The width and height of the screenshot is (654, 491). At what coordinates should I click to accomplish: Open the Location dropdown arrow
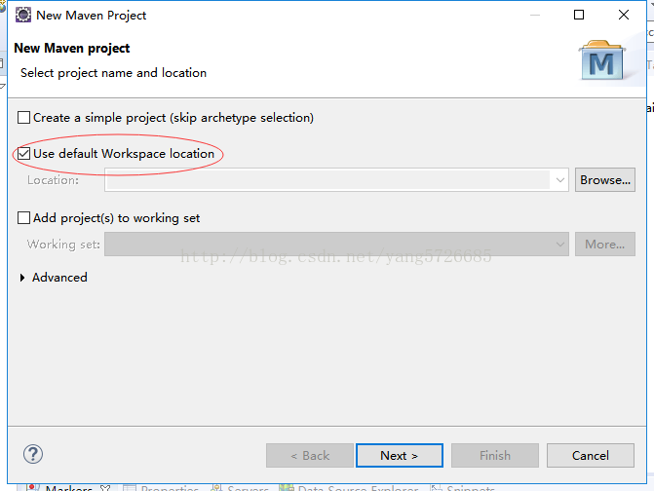point(559,180)
